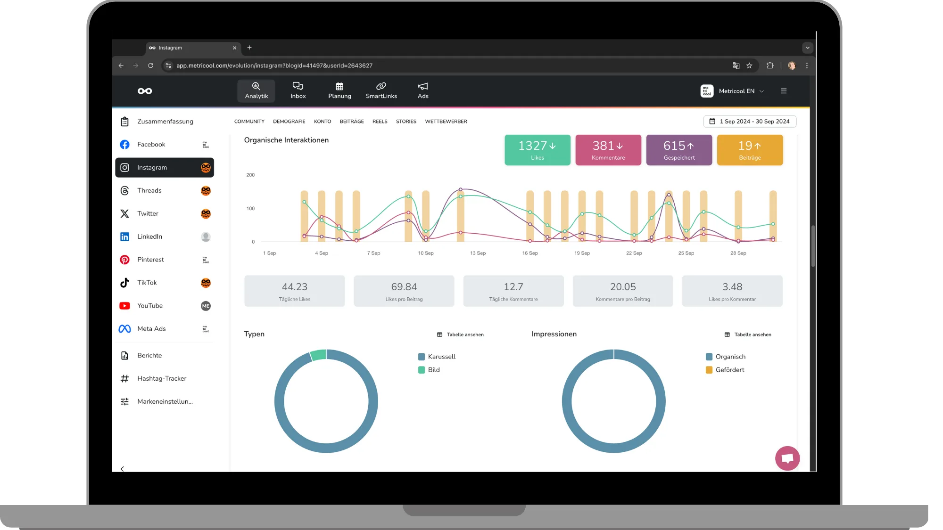Switch to the REELS tab

[380, 122]
